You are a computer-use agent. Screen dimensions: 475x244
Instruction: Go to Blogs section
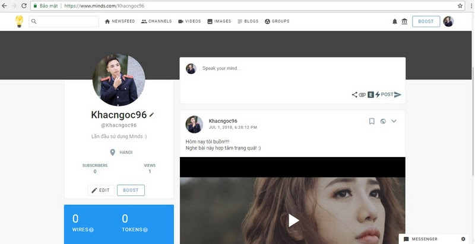(248, 21)
